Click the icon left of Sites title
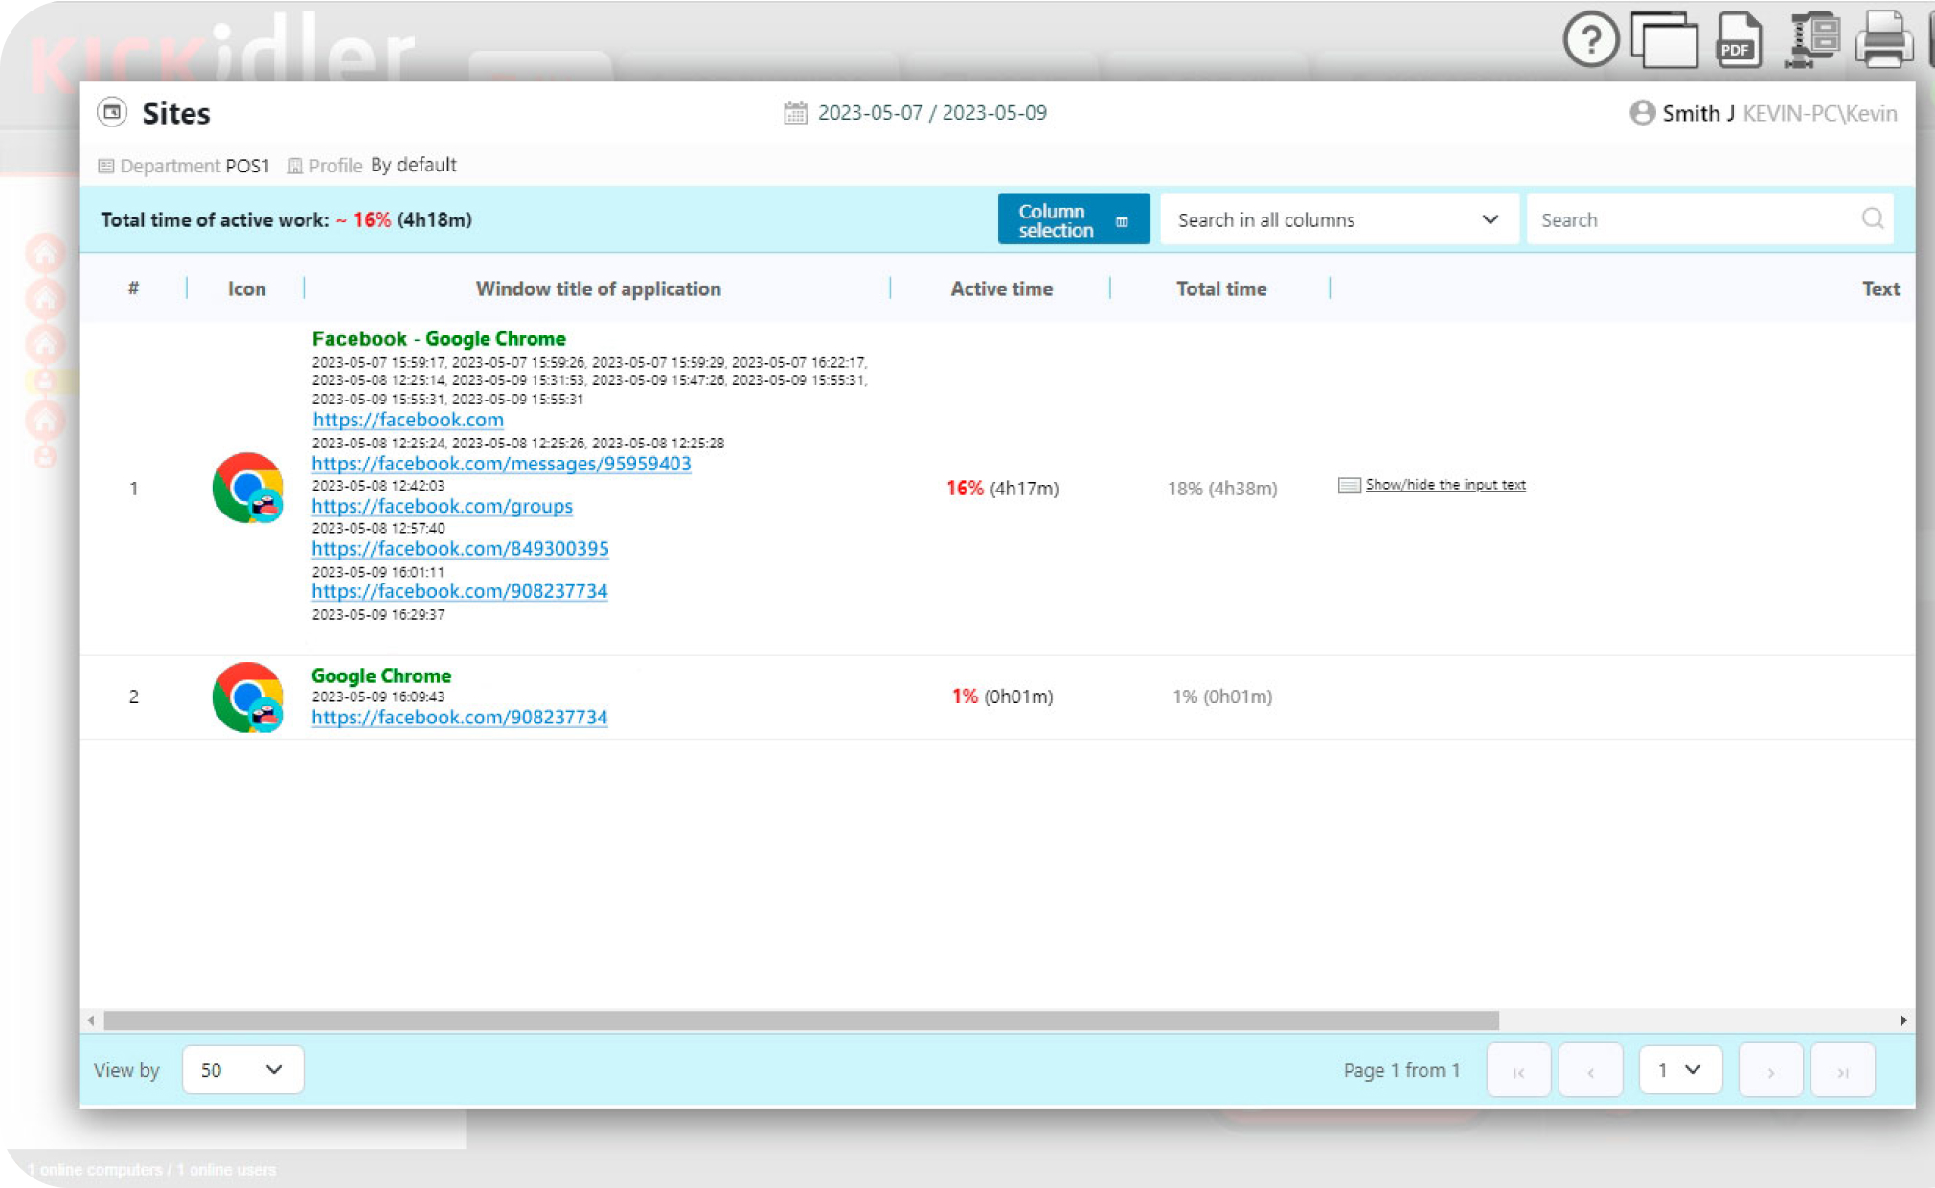The image size is (1935, 1188). 112,112
